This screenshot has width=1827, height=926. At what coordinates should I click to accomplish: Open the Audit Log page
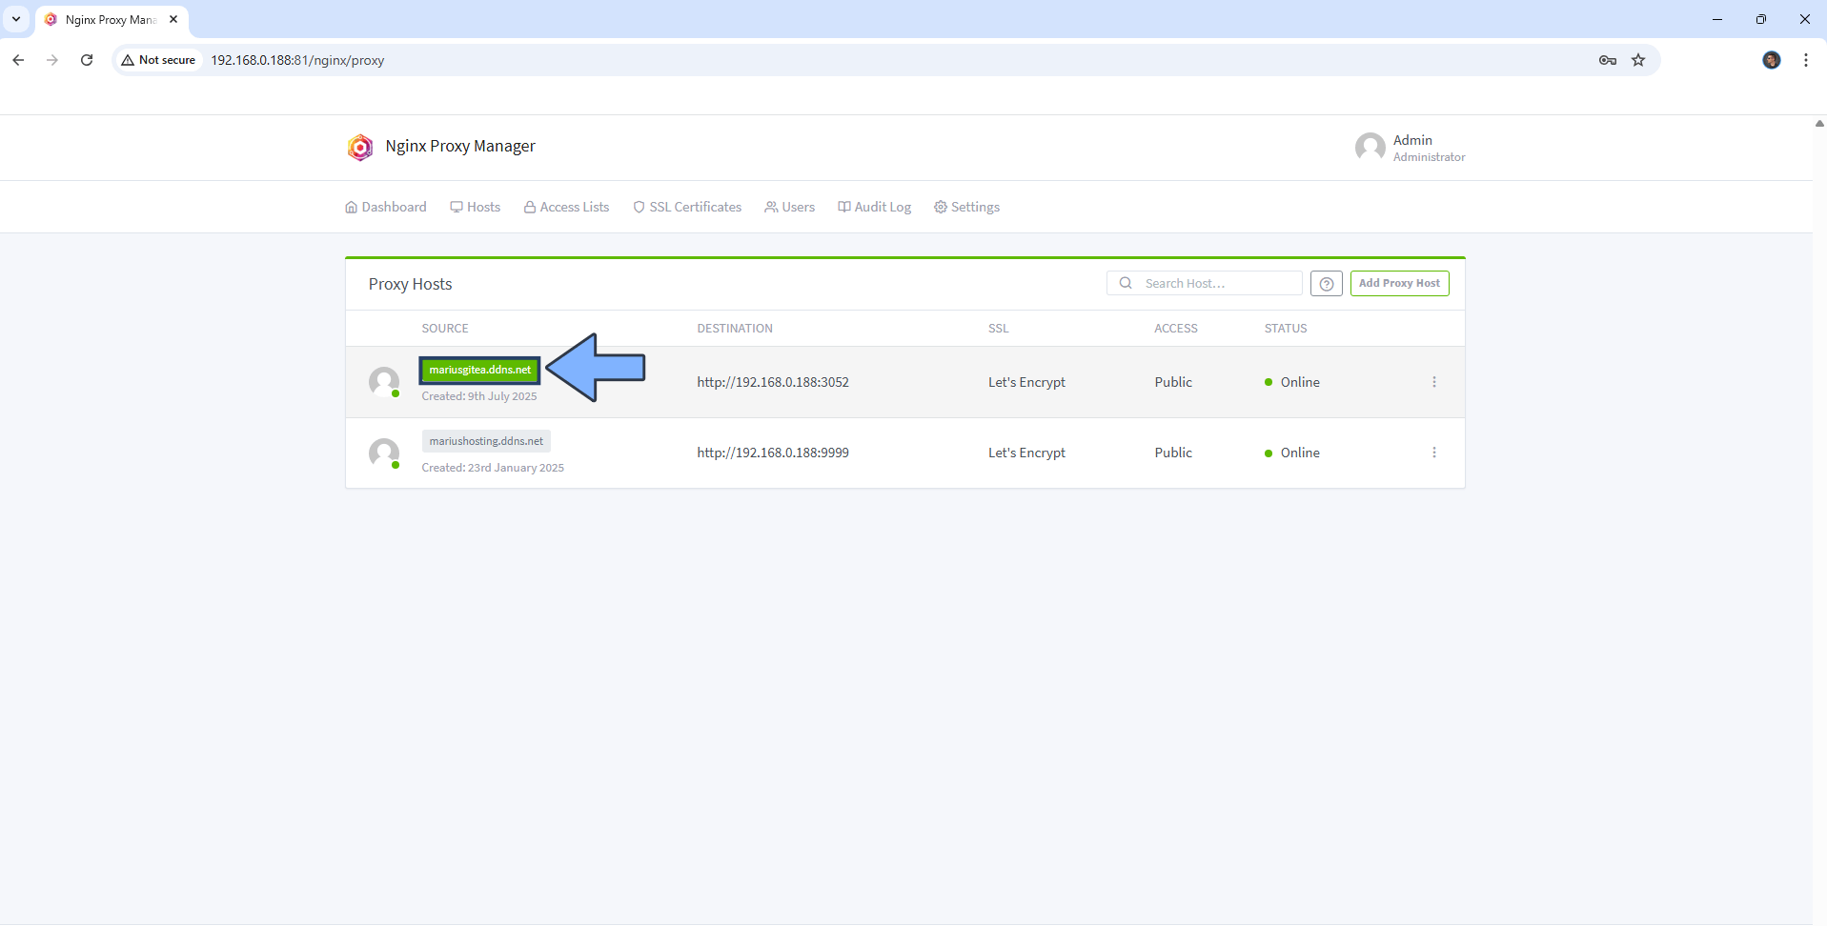click(875, 207)
